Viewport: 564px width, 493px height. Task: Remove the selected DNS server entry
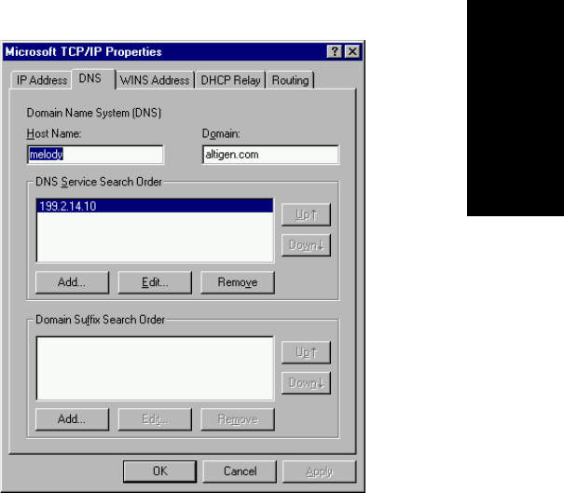pyautogui.click(x=238, y=282)
